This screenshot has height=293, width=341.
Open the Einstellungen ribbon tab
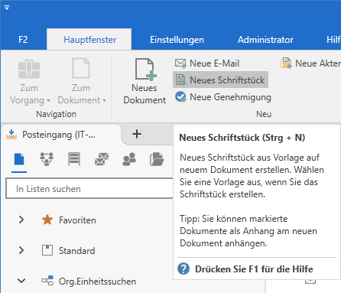click(177, 40)
